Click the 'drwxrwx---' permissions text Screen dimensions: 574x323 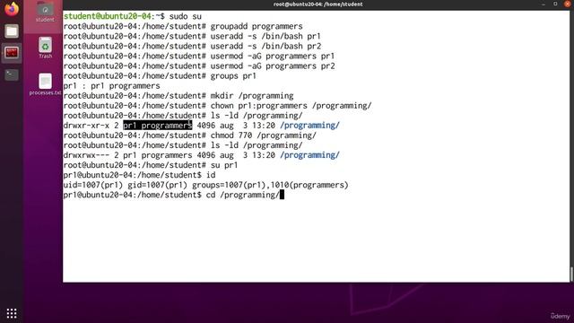click(x=86, y=155)
